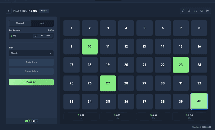Select Keno tile number 5

pos(144,28)
